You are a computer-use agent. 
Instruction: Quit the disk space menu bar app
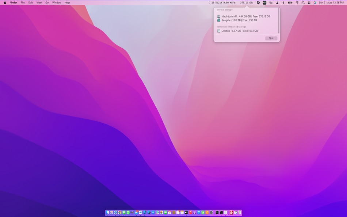(271, 38)
